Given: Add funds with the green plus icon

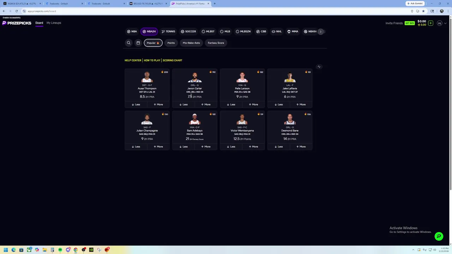Looking at the screenshot, I should tap(430, 23).
